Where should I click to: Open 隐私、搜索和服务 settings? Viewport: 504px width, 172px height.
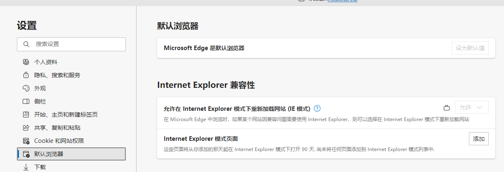[71, 75]
